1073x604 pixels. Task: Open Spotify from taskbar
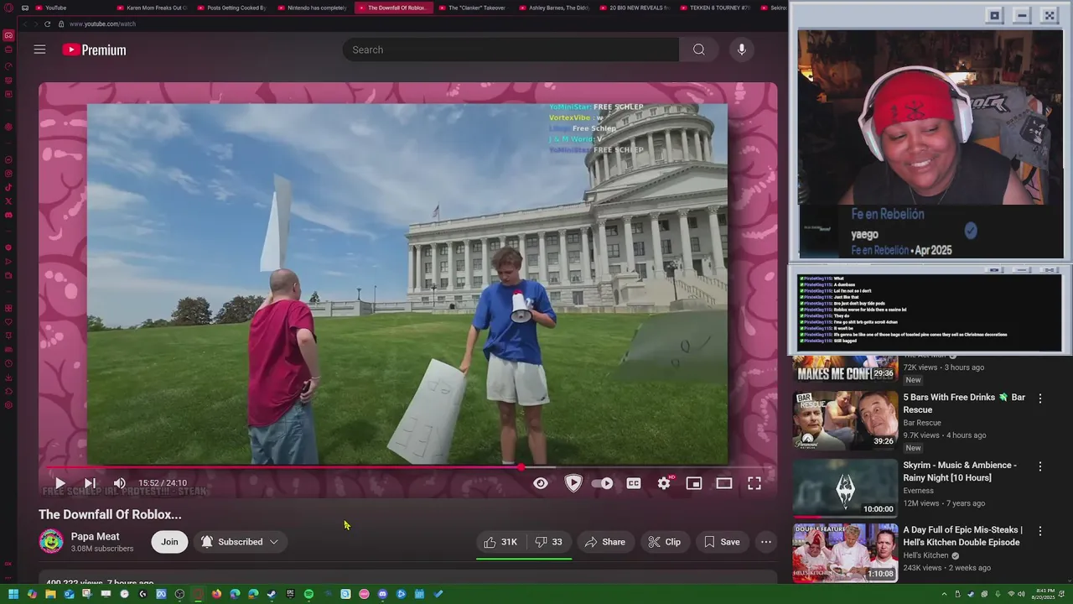point(308,594)
